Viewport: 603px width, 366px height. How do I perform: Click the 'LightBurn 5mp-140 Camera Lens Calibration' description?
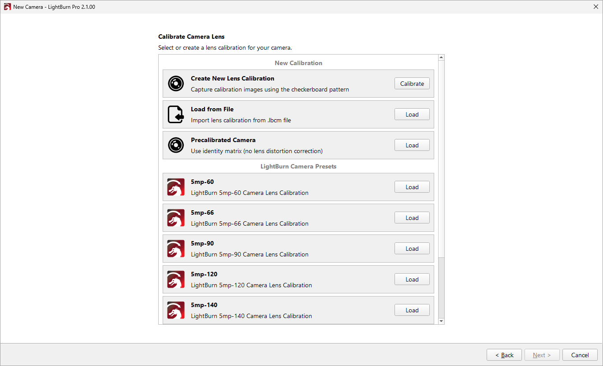251,316
